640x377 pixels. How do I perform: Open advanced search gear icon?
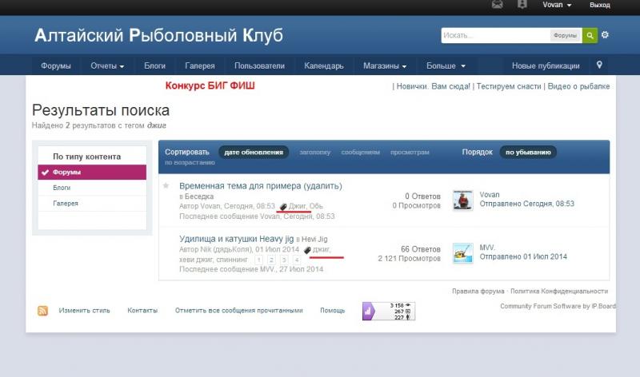tap(606, 35)
